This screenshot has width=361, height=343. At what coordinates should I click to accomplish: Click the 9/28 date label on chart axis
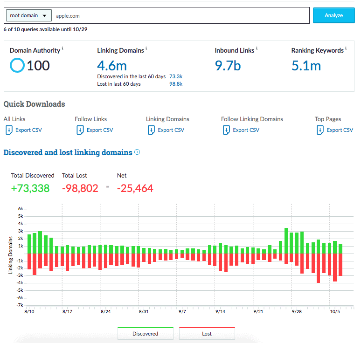[x=297, y=311]
